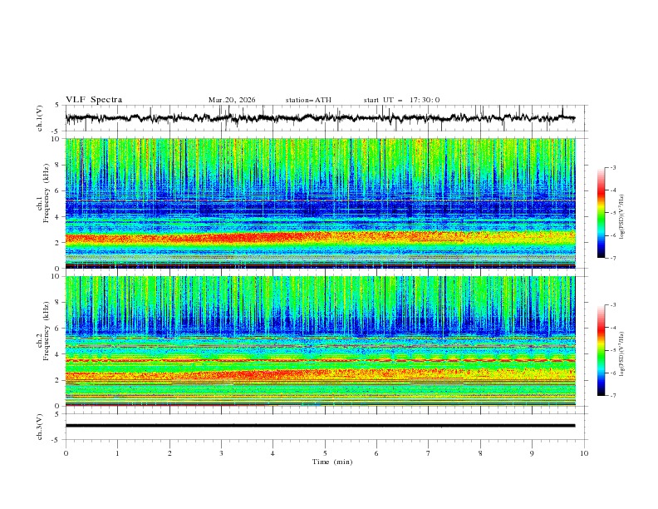Click the "8" kHz tick of ch.2 frequency axis

click(x=57, y=303)
